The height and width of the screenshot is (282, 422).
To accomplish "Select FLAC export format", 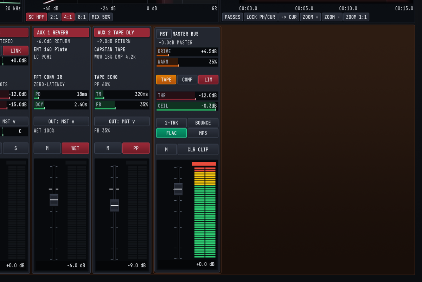I will [171, 133].
